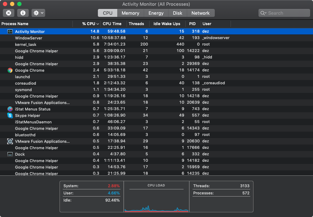Viewport: 313px width, 217px height.
Task: Select the launchd process row
Action: tap(156, 77)
